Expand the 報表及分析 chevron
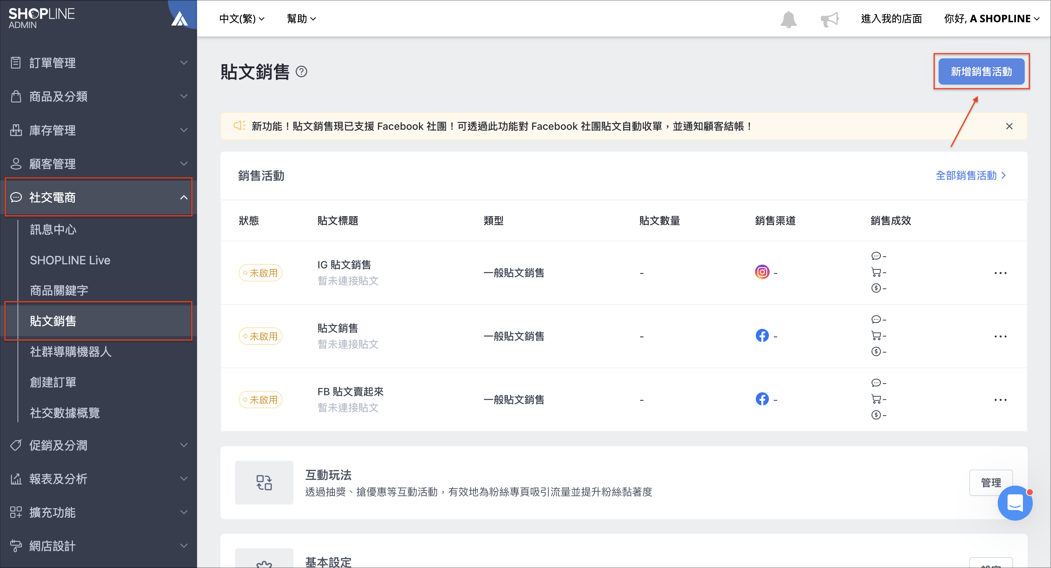The height and width of the screenshot is (568, 1051). pos(184,479)
